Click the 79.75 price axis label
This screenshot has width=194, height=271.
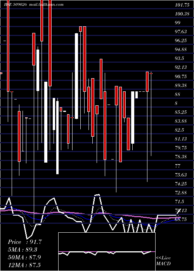tap(181, 148)
